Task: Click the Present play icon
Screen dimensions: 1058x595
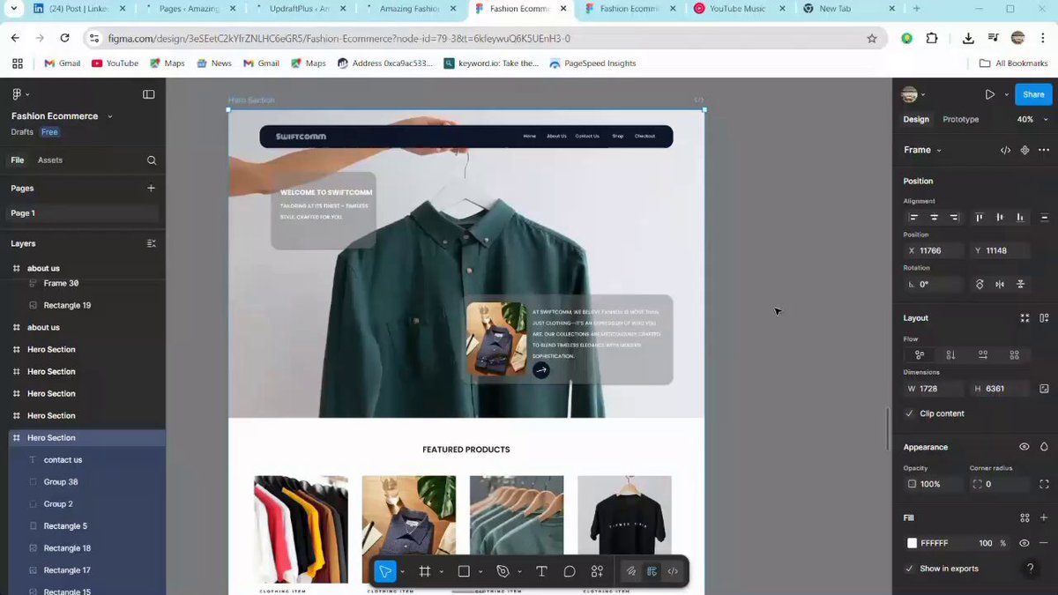Action: click(x=990, y=94)
